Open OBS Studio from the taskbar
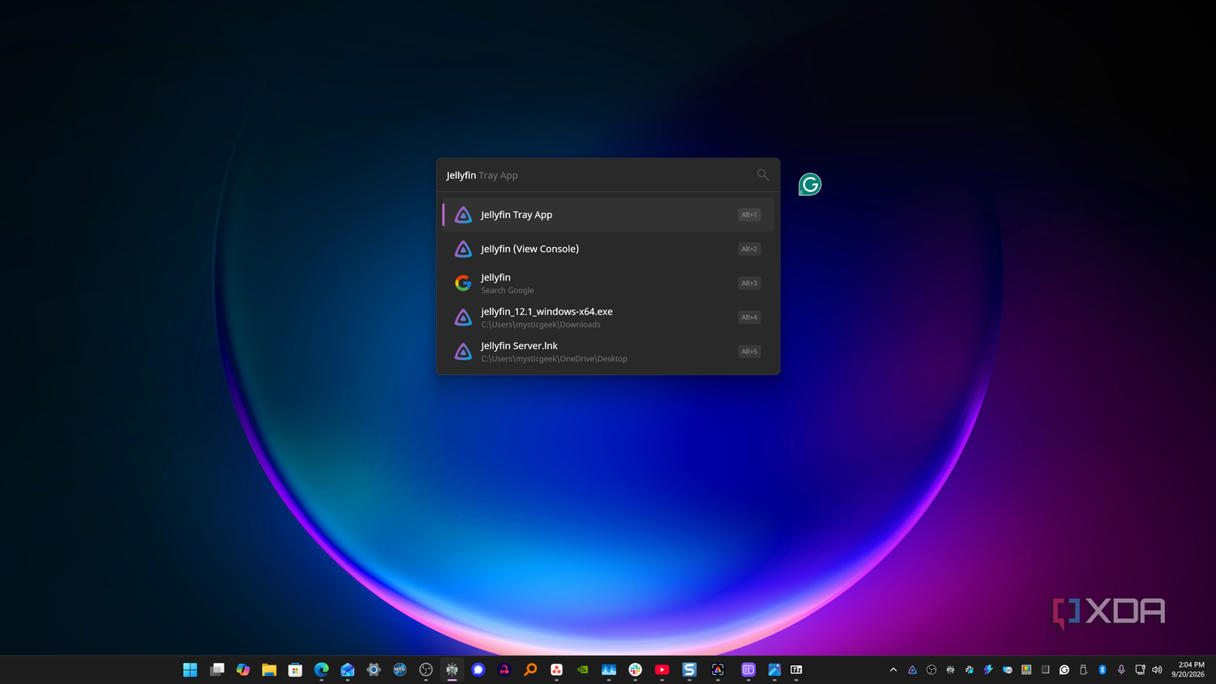 click(426, 669)
